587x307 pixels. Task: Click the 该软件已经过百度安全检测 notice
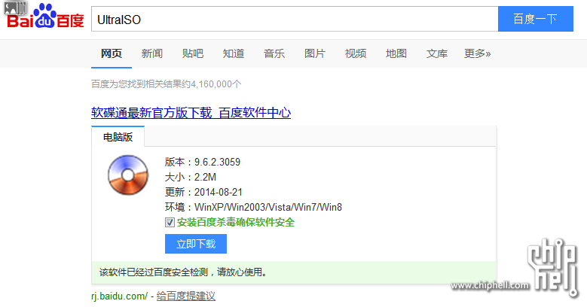[x=183, y=272]
